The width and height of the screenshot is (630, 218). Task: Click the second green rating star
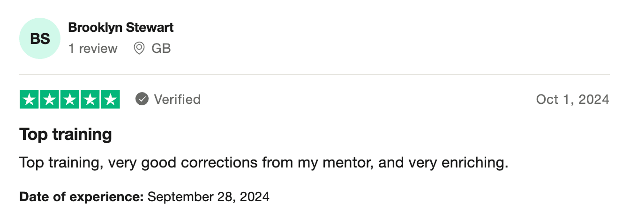pos(50,99)
